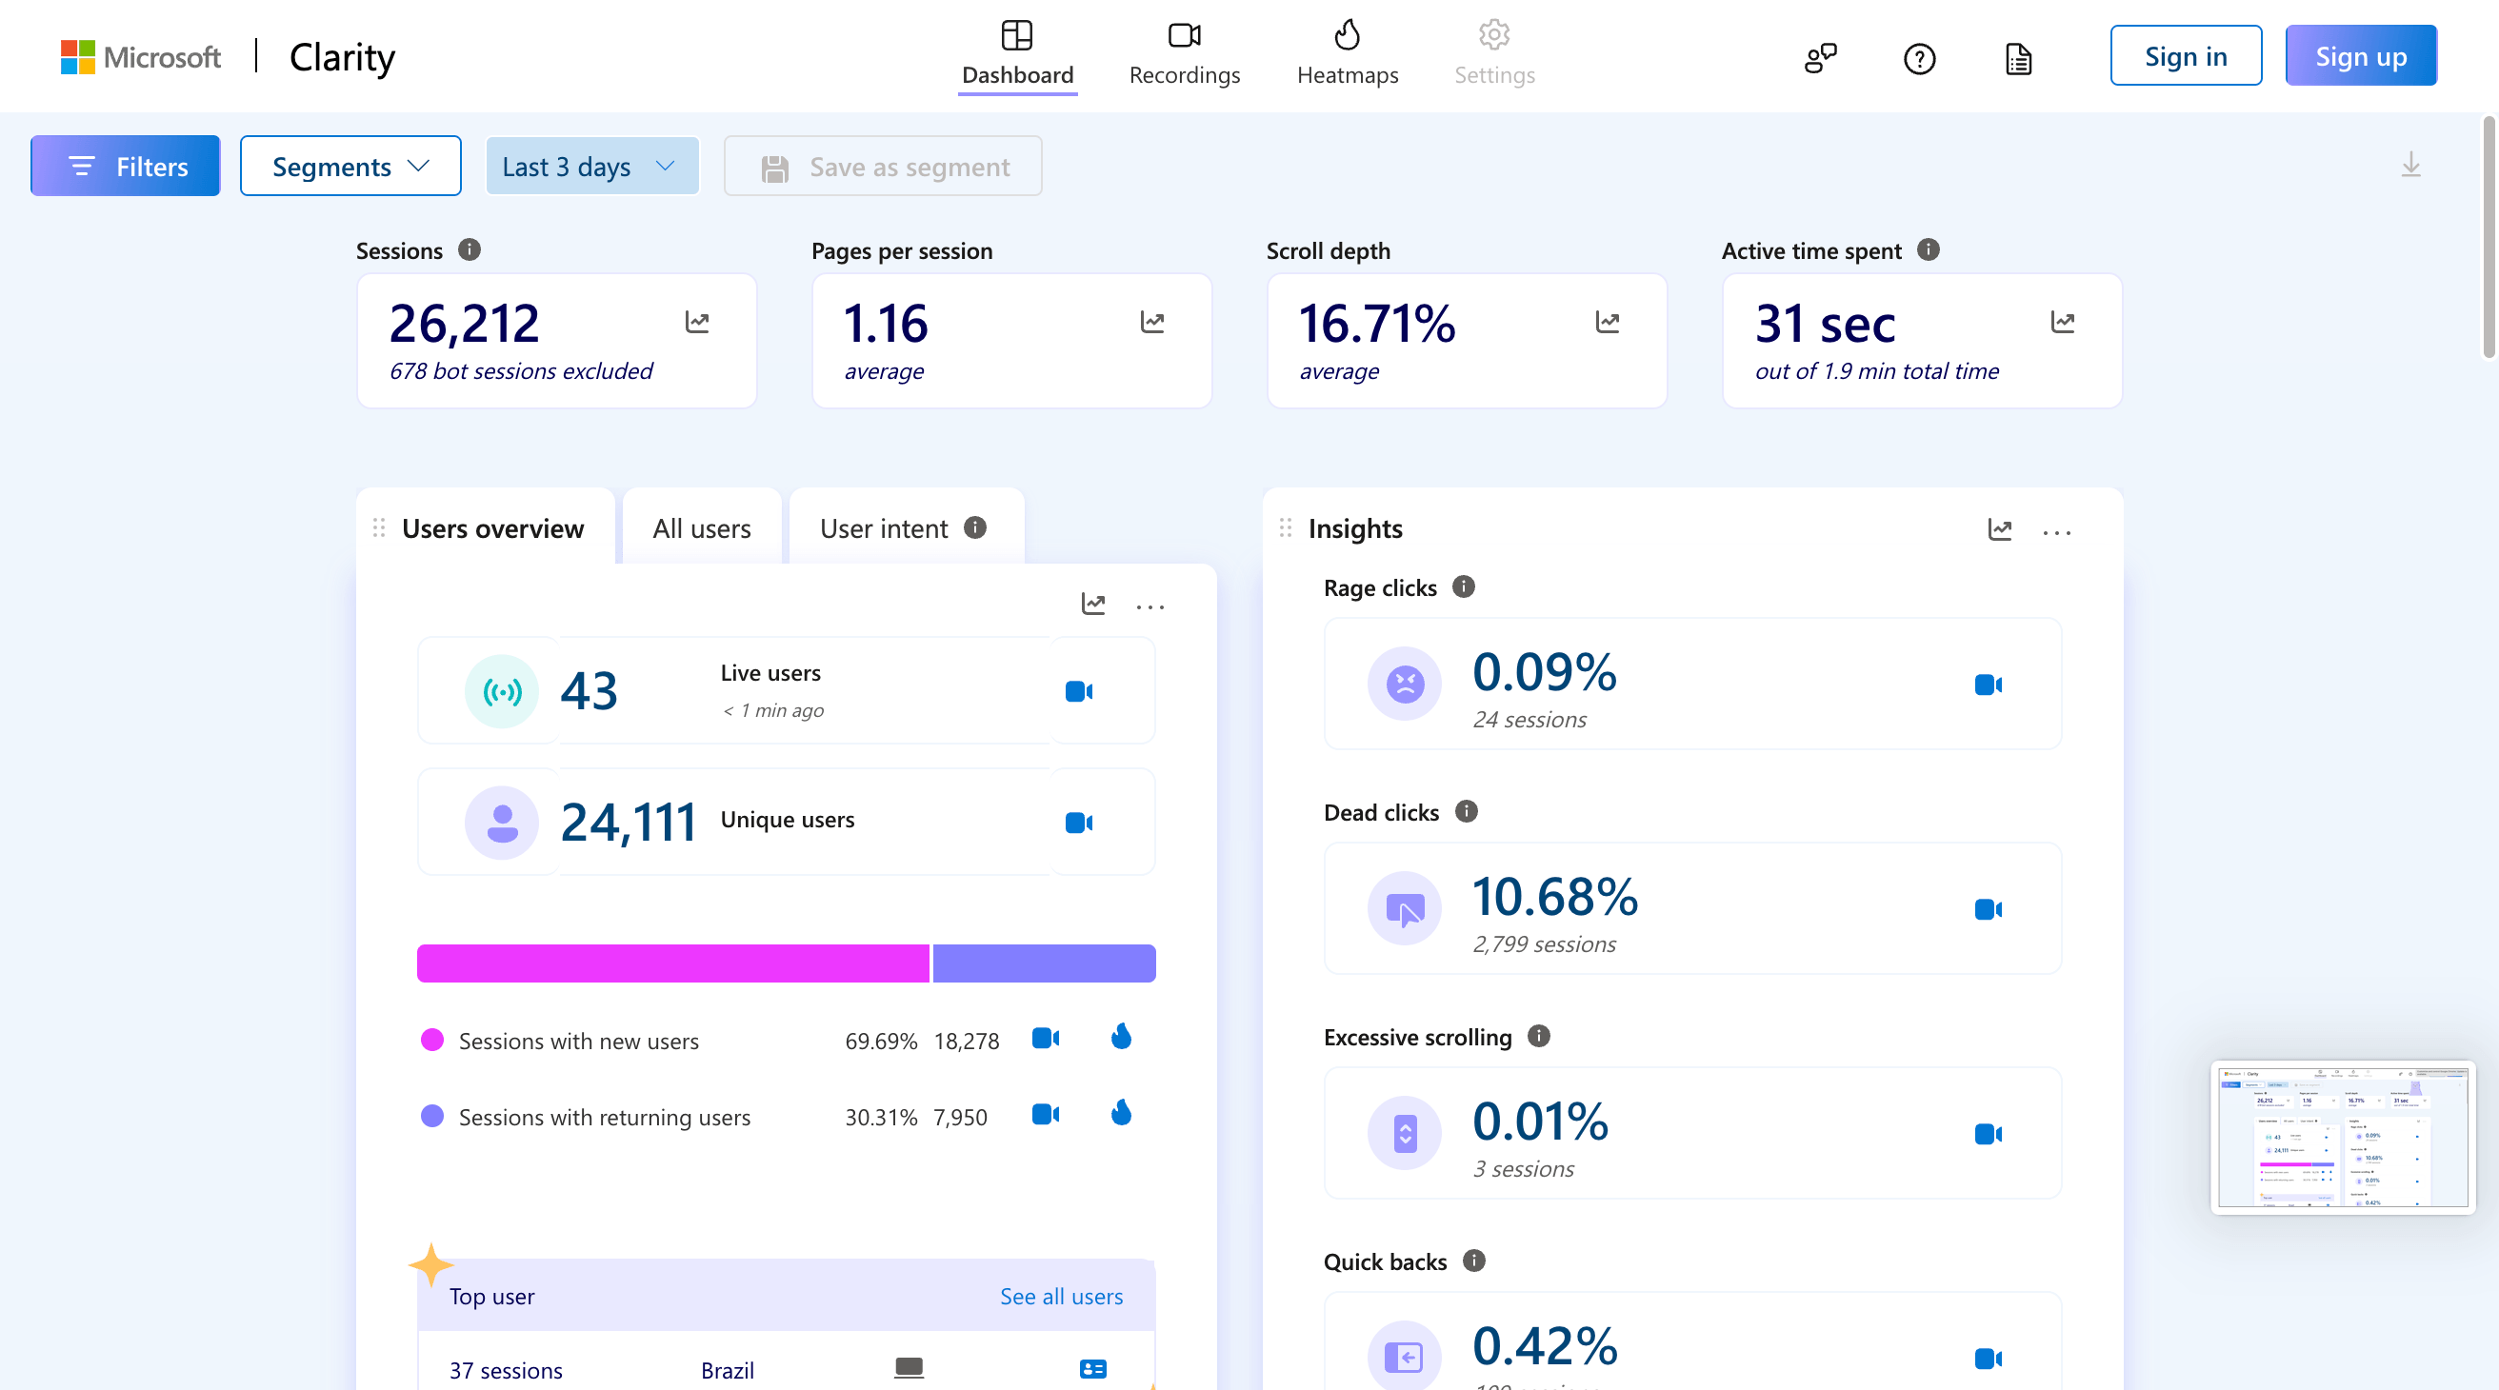2499x1390 pixels.
Task: Show info for Quick backs
Action: 1474,1261
